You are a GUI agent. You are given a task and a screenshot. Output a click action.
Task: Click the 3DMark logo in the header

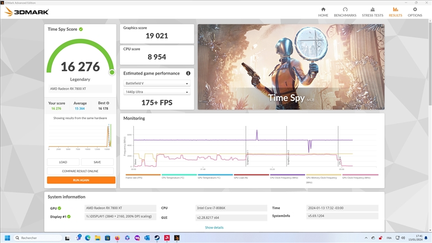click(x=27, y=11)
